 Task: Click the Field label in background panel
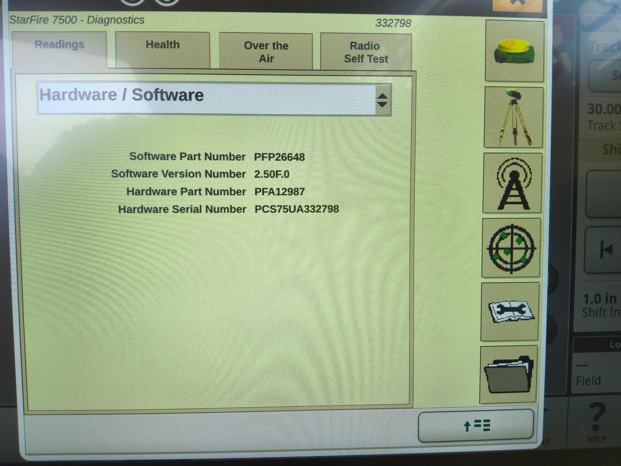[588, 380]
